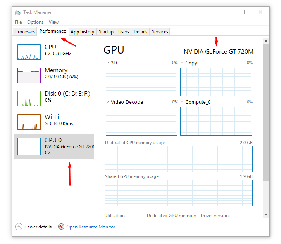Click the '6% 0.91 GHz' CPU value
The width and height of the screenshot is (281, 244).
pos(58,54)
